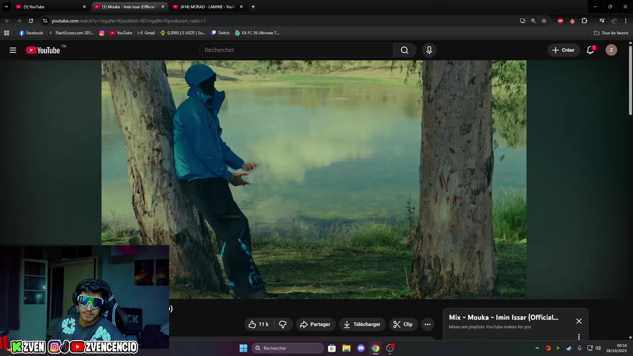The image size is (633, 356).
Task: Open EA FC 26 Ultimate Team bookmark
Action: click(257, 33)
